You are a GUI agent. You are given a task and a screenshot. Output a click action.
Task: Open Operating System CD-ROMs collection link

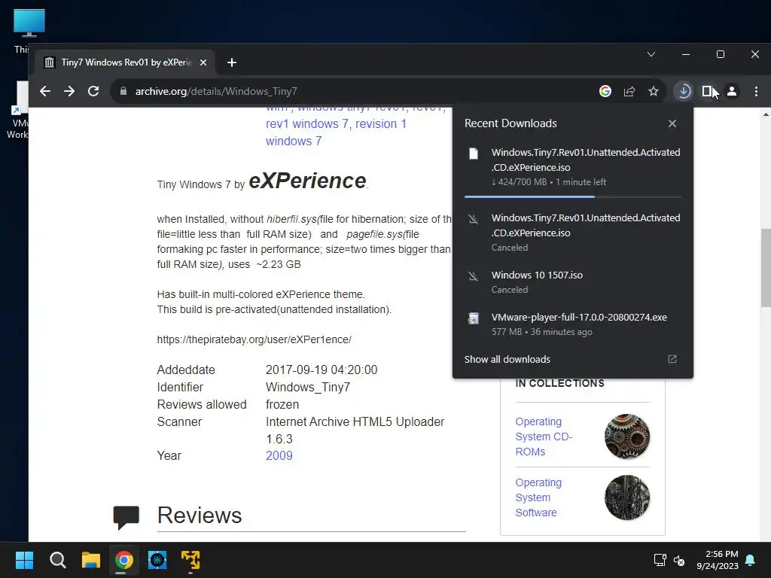[544, 437]
